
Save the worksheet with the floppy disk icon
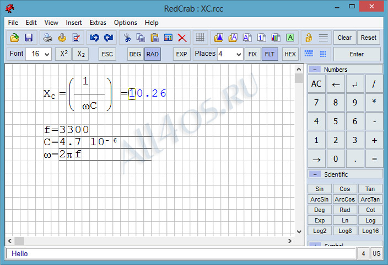coord(29,38)
